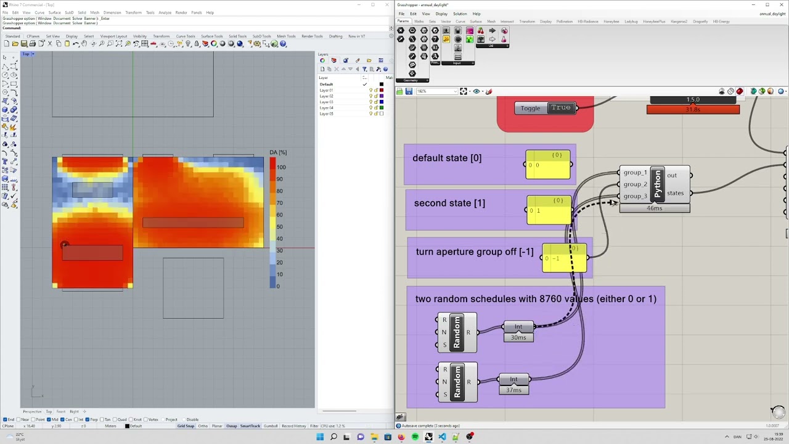This screenshot has height=444, width=789.
Task: Open the Solution menu in Grasshopper
Action: point(460,14)
